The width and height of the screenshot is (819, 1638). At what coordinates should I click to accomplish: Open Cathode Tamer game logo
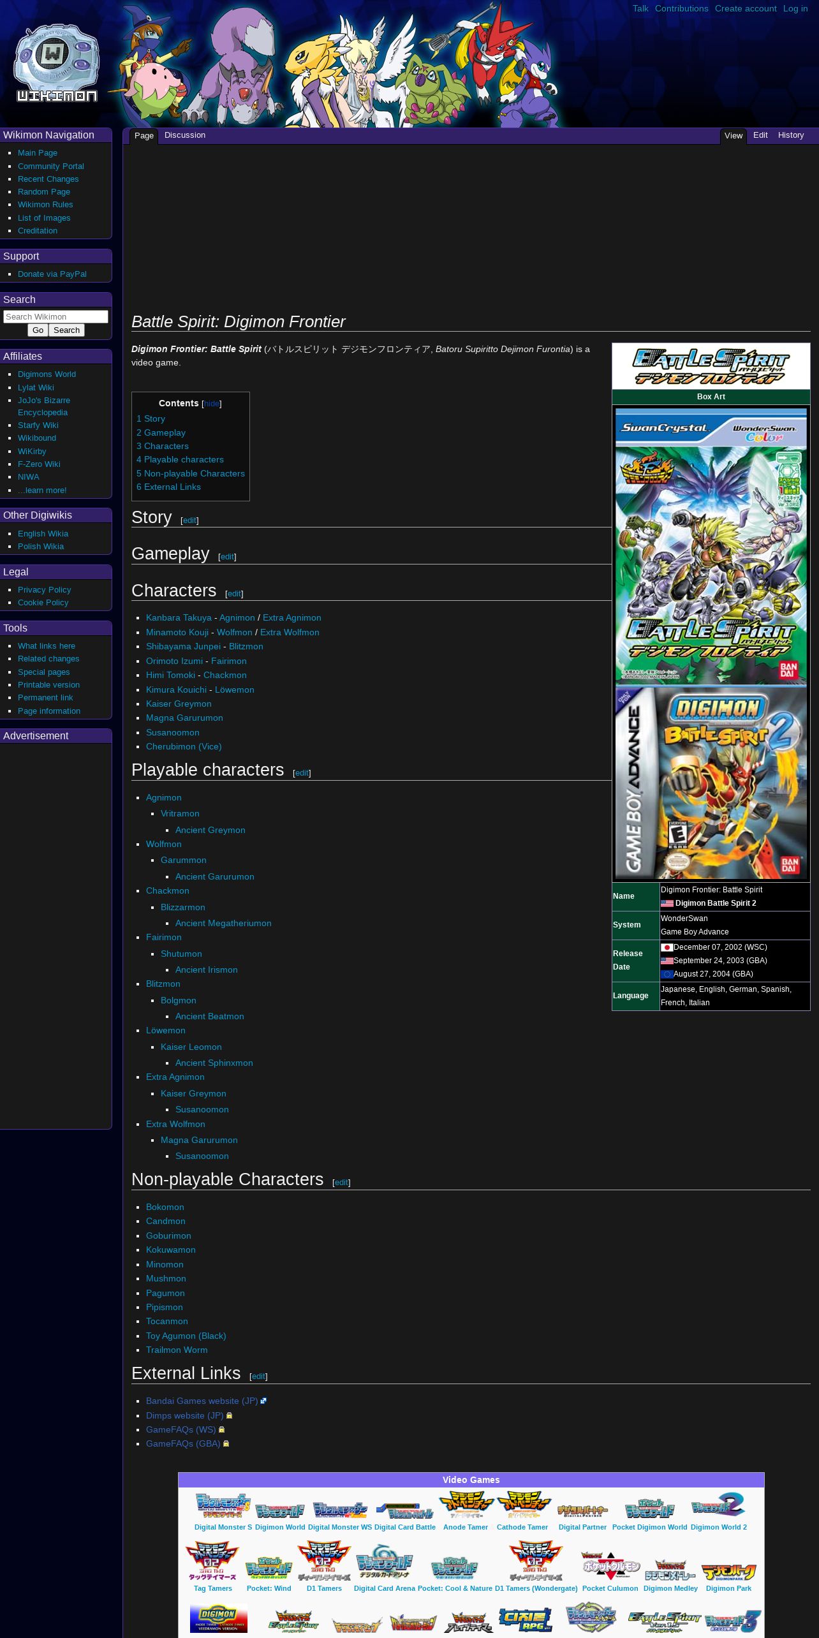tap(523, 1505)
